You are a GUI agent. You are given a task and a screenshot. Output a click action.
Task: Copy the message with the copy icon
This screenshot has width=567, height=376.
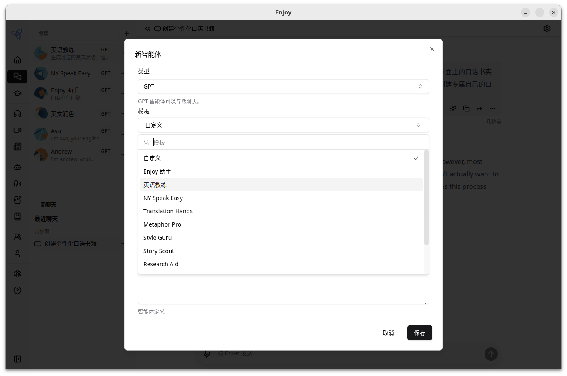[x=466, y=108]
